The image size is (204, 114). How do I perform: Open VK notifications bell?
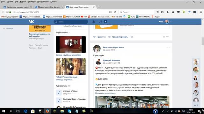(x=93, y=22)
